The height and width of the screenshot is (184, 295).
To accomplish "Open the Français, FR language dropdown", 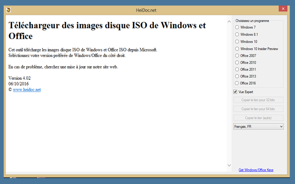I will tap(258, 126).
